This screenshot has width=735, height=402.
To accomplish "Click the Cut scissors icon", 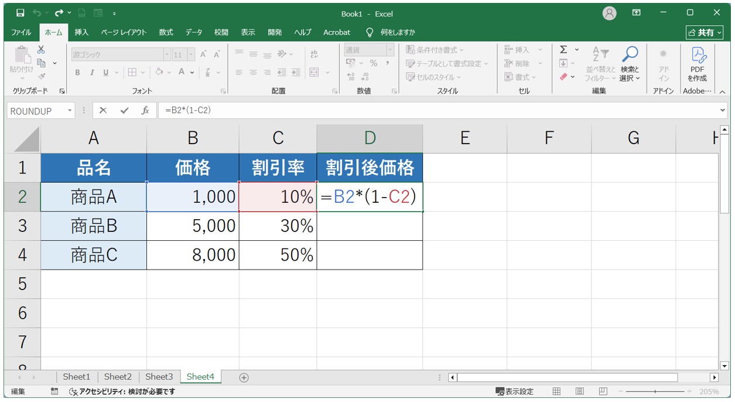I will [x=41, y=50].
